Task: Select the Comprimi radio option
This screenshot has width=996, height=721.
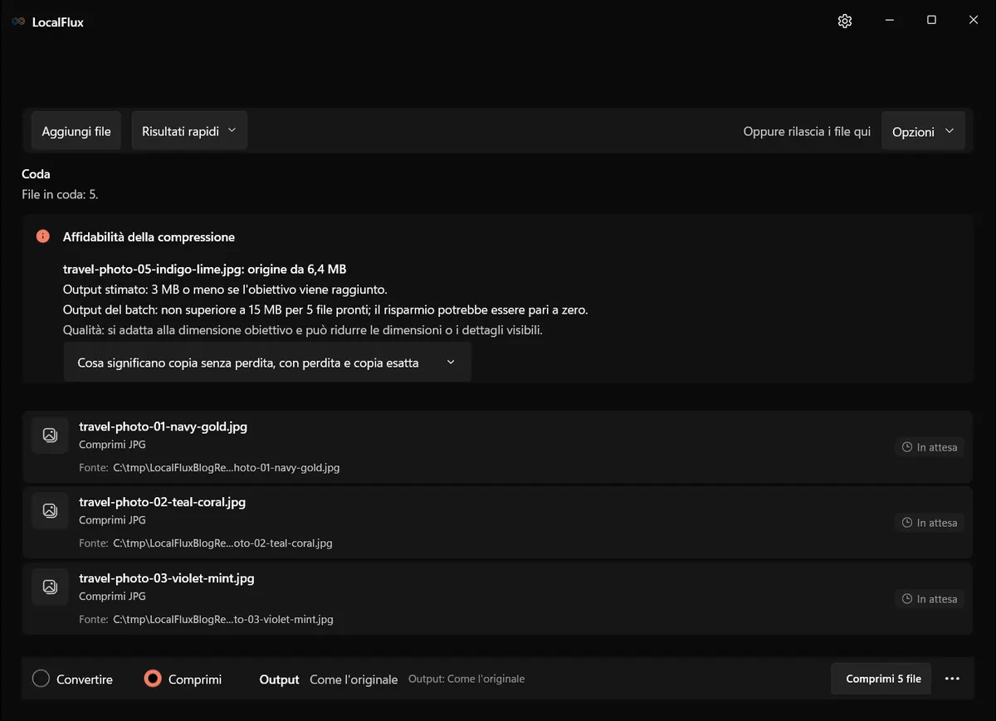Action: pyautogui.click(x=183, y=679)
